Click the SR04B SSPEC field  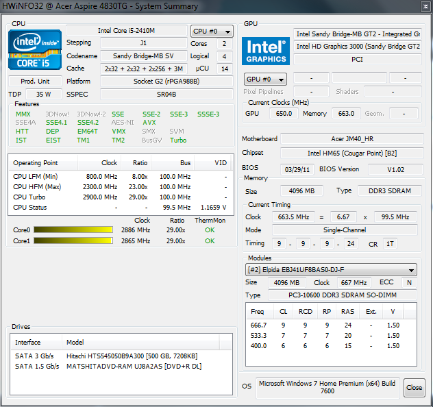tap(166, 94)
